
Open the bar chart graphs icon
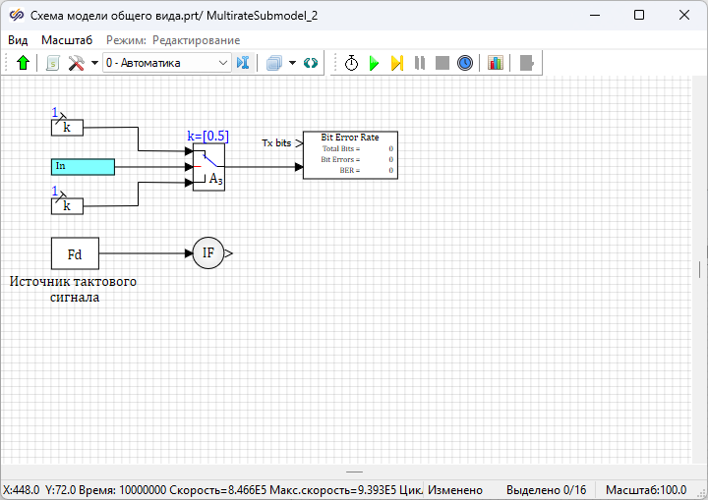pos(495,63)
